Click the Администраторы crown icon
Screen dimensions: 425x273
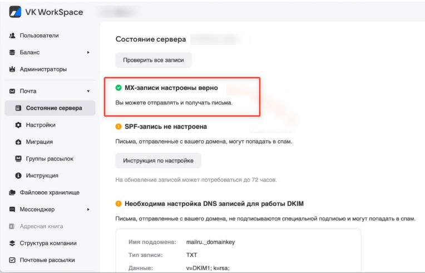tap(12, 69)
